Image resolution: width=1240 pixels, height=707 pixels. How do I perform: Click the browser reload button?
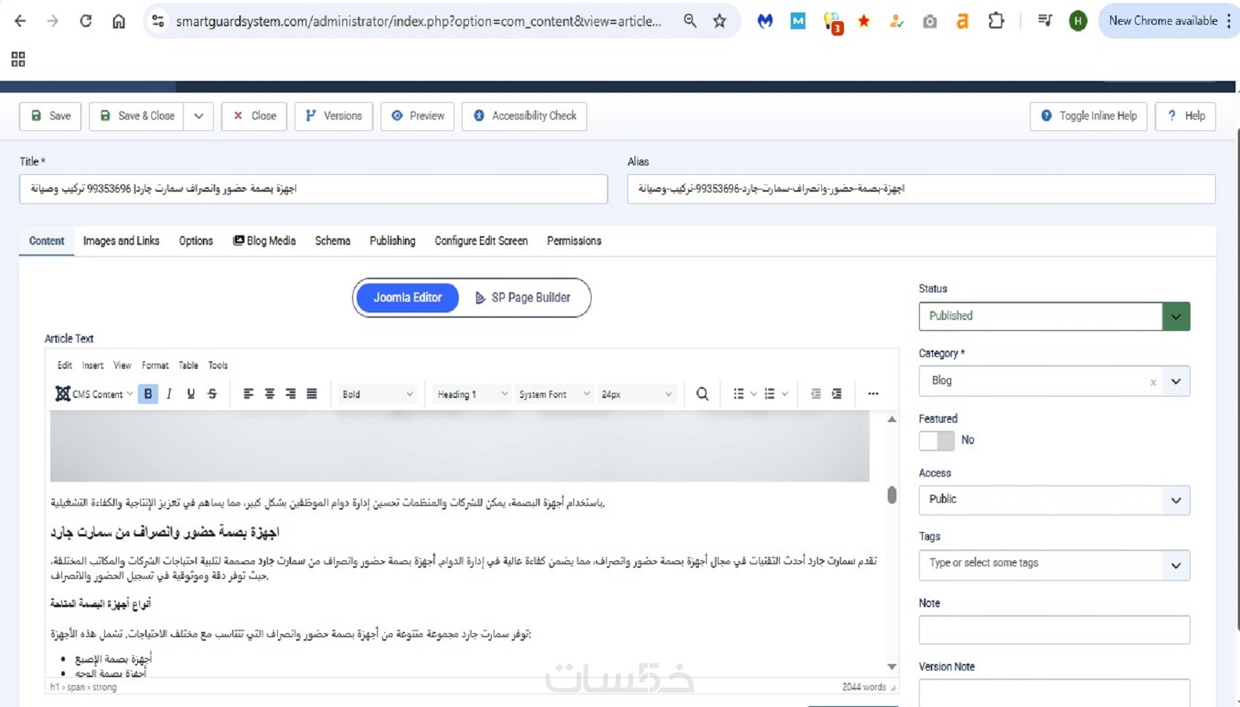[85, 21]
